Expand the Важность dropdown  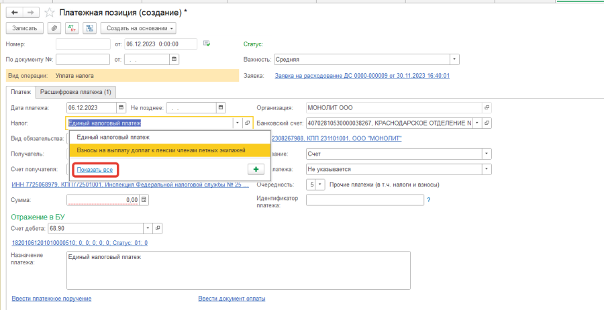click(454, 59)
